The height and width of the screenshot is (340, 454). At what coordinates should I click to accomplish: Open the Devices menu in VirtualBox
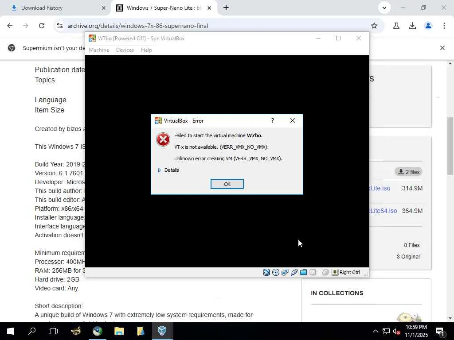[x=125, y=50]
